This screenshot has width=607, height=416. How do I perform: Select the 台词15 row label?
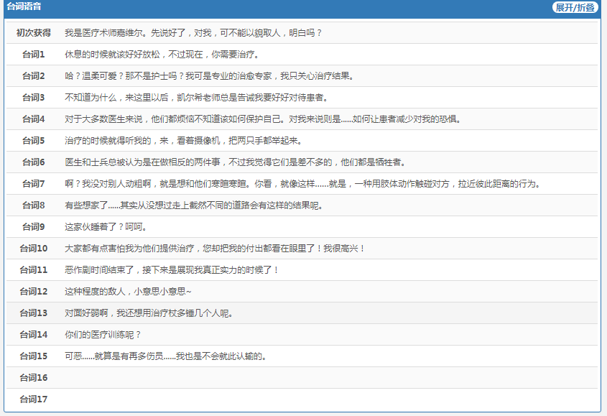click(33, 356)
